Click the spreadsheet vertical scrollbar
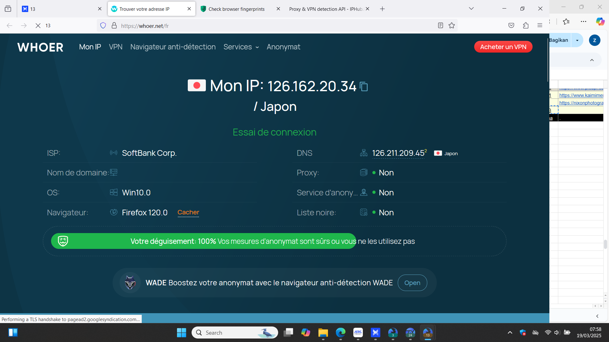The height and width of the screenshot is (342, 609). (x=606, y=244)
